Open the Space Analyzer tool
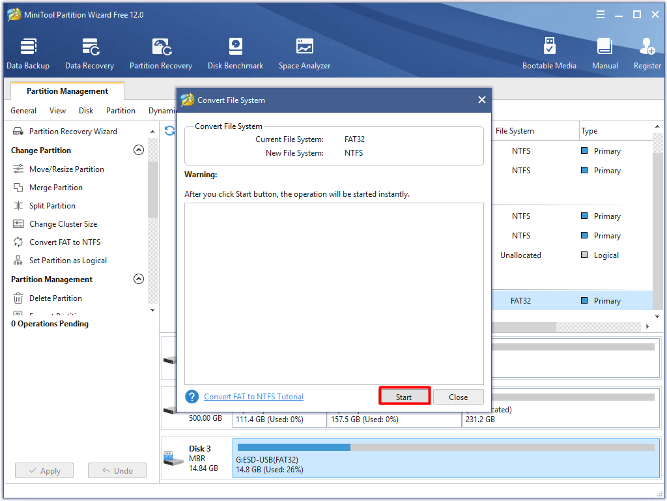The image size is (667, 501). (305, 53)
